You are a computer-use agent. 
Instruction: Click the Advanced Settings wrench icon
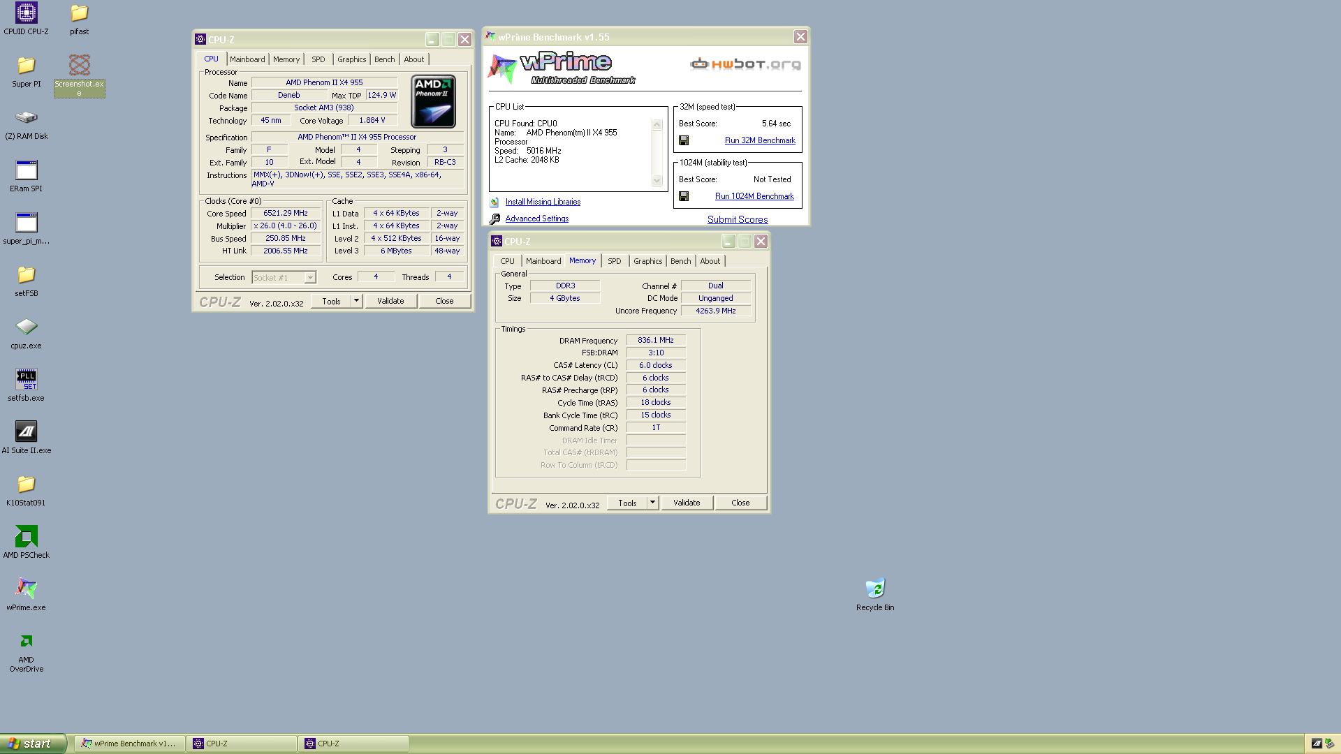click(x=494, y=219)
